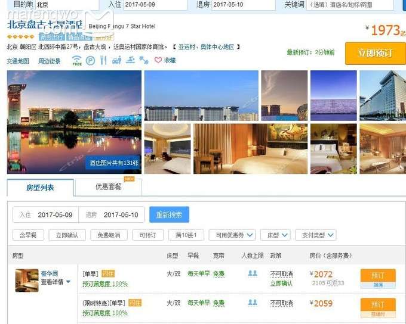Screen dimensions: 406x324
Task: Click 豪华间 room type name
Action: coord(49,273)
